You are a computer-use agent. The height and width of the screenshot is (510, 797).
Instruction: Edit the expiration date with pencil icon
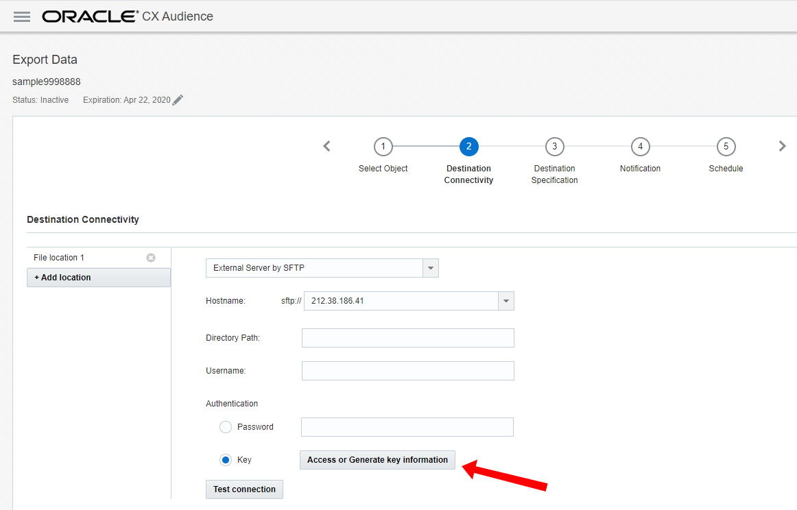pos(178,99)
